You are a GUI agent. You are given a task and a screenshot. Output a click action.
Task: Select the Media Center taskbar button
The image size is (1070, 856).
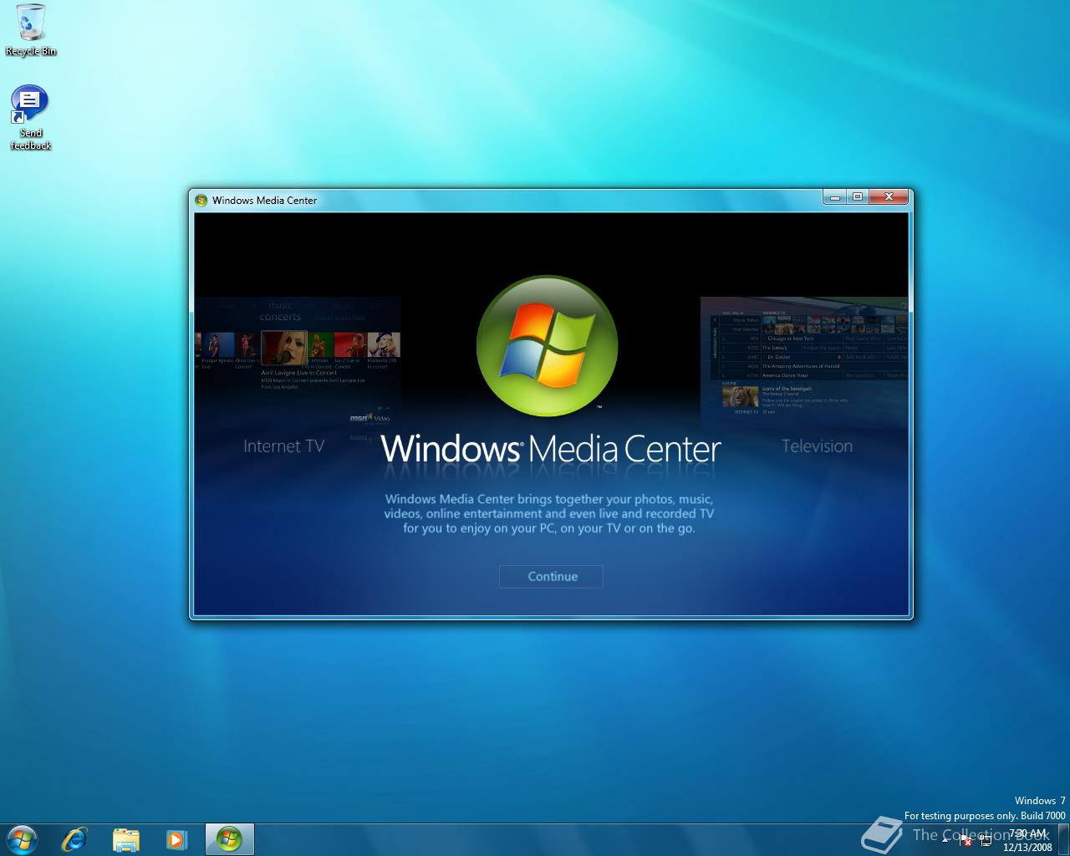tap(229, 839)
